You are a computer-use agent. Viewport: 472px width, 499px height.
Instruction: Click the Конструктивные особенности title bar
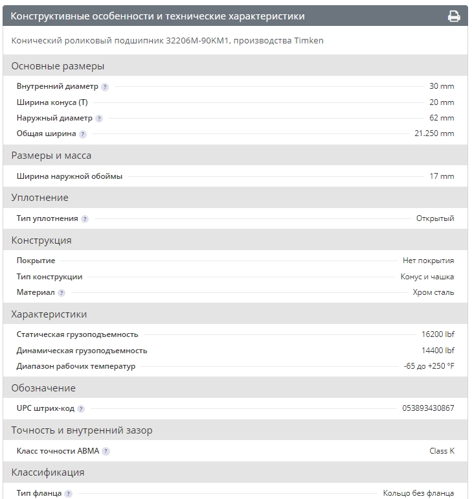[x=158, y=16]
